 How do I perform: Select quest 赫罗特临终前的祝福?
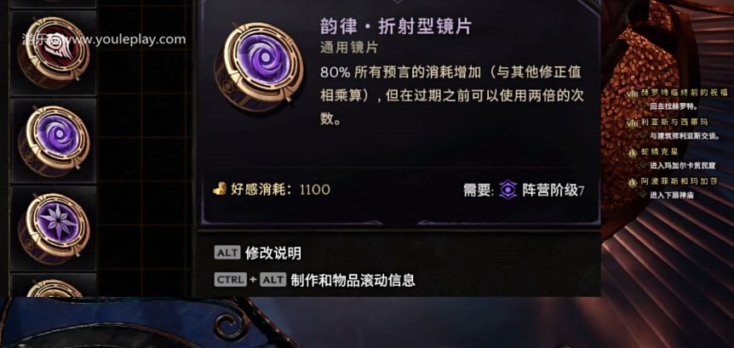(685, 93)
